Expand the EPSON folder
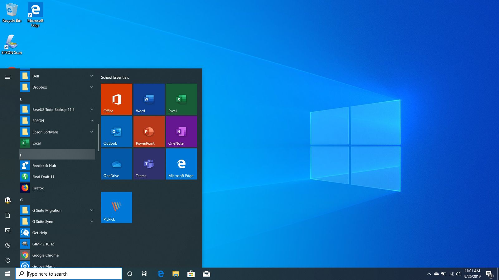Viewport: 499px width, 280px height. click(x=57, y=121)
